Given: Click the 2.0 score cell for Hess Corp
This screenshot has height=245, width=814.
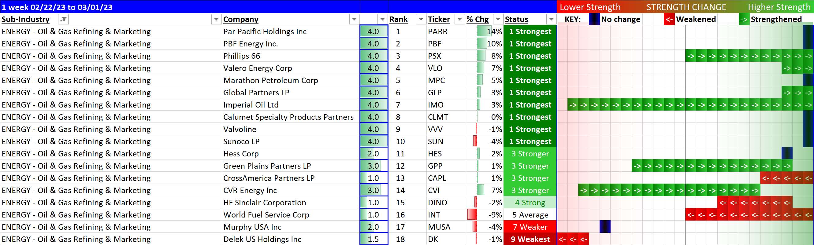Looking at the screenshot, I should click(x=374, y=153).
